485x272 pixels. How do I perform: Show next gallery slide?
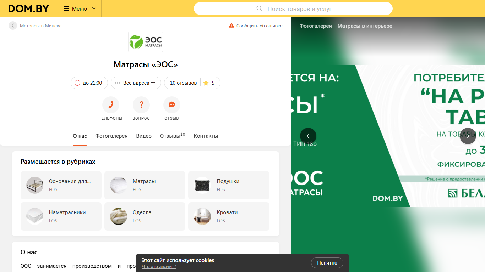pyautogui.click(x=468, y=136)
